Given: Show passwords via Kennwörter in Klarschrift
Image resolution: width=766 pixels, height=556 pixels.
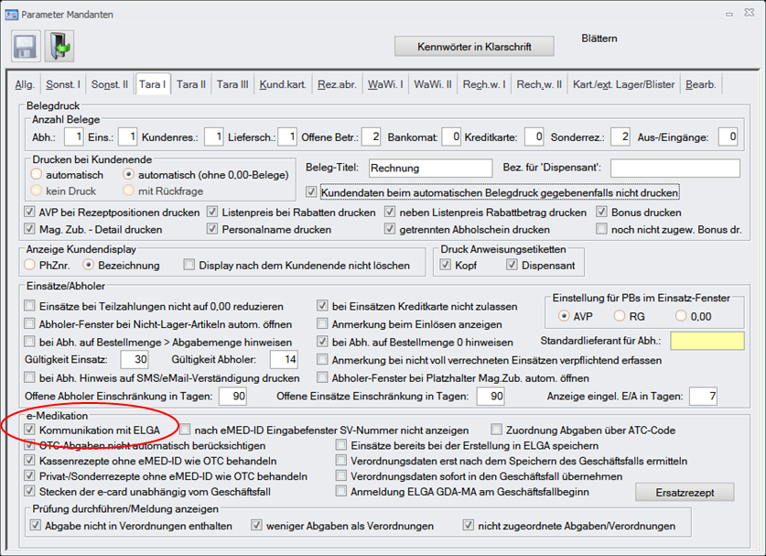Looking at the screenshot, I should [x=474, y=46].
